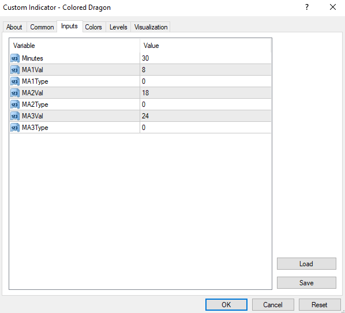This screenshot has height=313, width=345.
Task: Open the Common tab
Action: click(42, 27)
